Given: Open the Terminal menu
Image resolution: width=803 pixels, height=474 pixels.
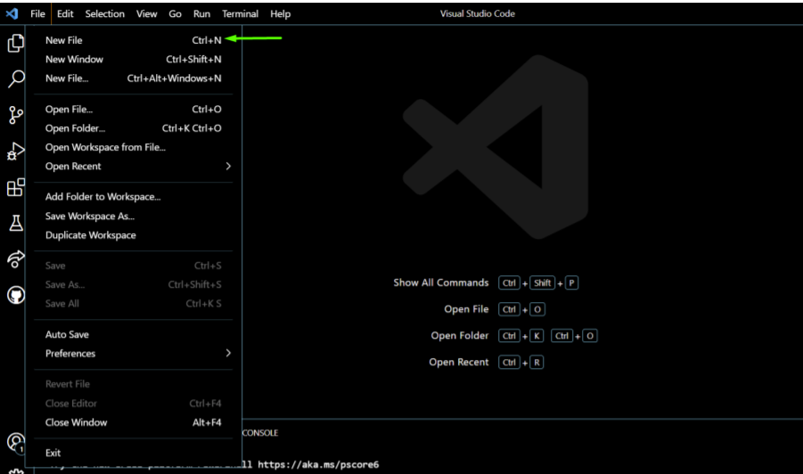Looking at the screenshot, I should 240,14.
